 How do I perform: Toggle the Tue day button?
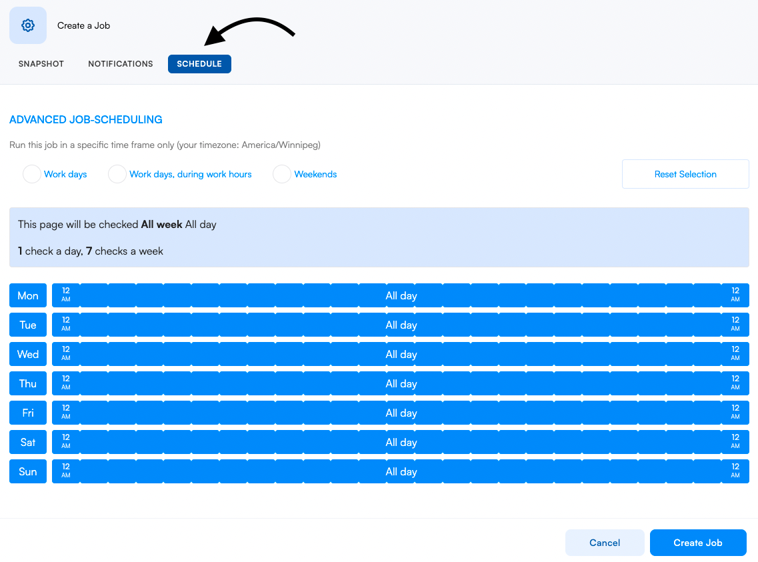(x=28, y=325)
